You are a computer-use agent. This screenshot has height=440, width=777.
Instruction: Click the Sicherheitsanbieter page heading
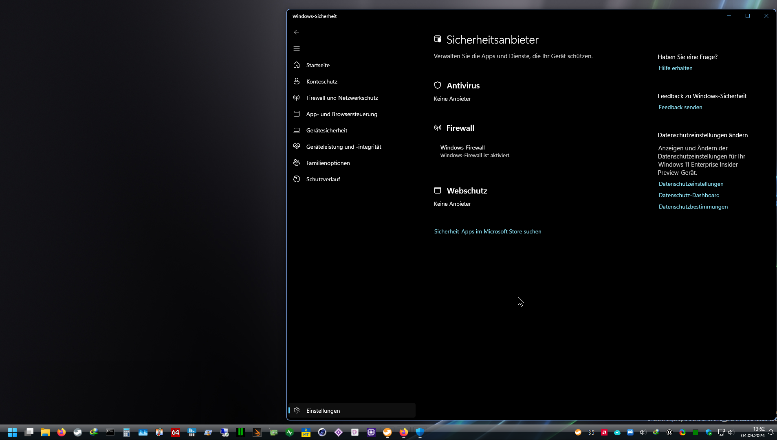(x=493, y=40)
